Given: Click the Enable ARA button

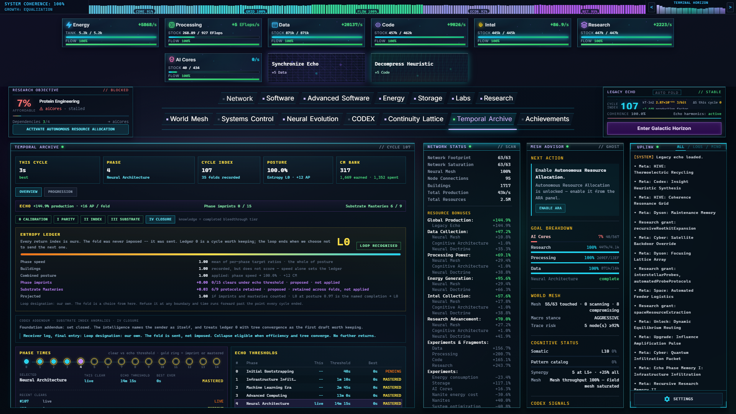Looking at the screenshot, I should (x=550, y=208).
